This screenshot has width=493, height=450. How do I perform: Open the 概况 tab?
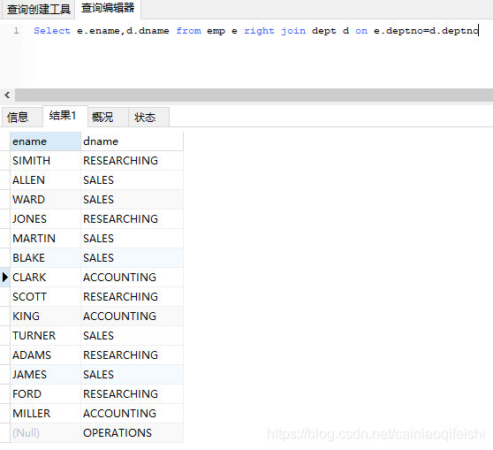click(108, 118)
